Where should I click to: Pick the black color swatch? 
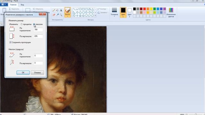135,9
